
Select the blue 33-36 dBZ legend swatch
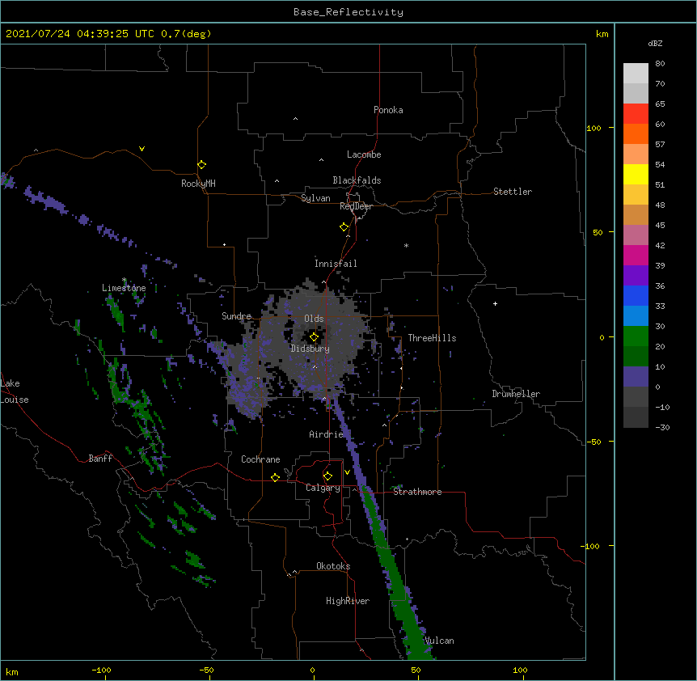636,295
